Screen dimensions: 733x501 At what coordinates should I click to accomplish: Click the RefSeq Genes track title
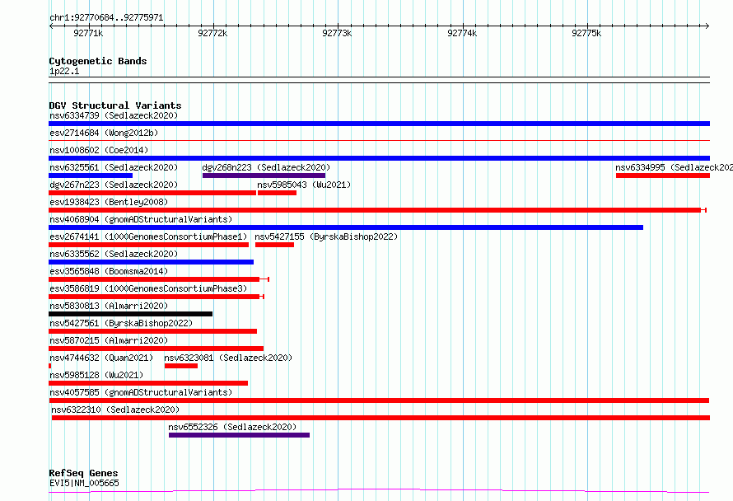click(83, 473)
